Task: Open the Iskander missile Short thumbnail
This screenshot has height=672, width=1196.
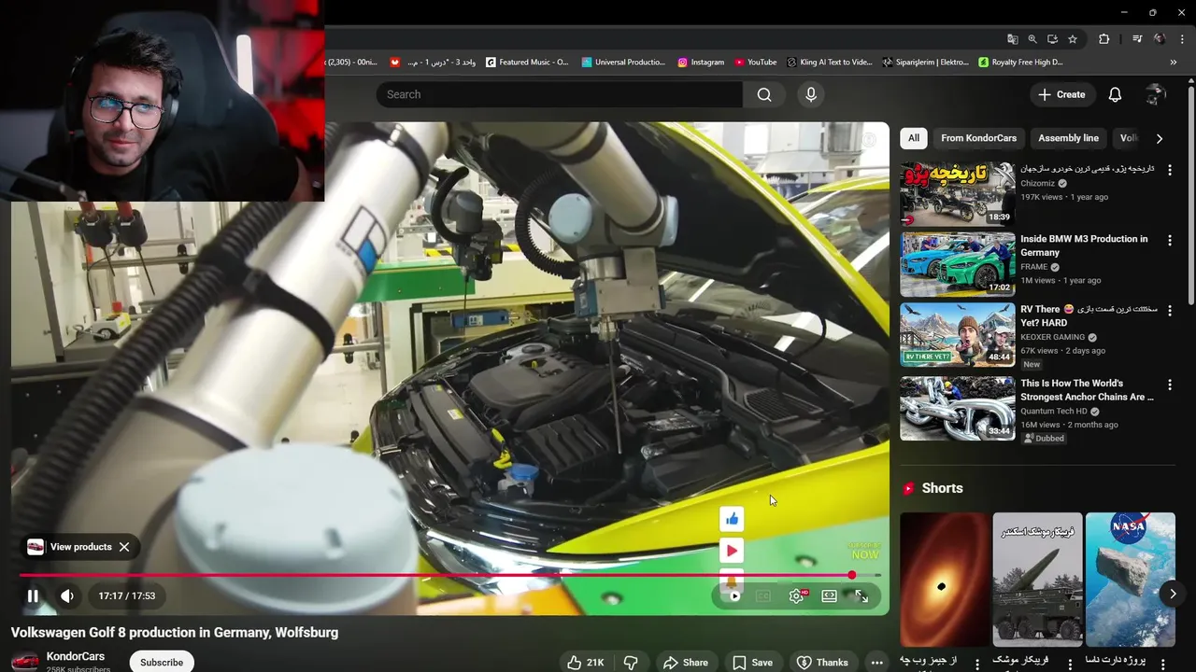Action: (x=1037, y=580)
